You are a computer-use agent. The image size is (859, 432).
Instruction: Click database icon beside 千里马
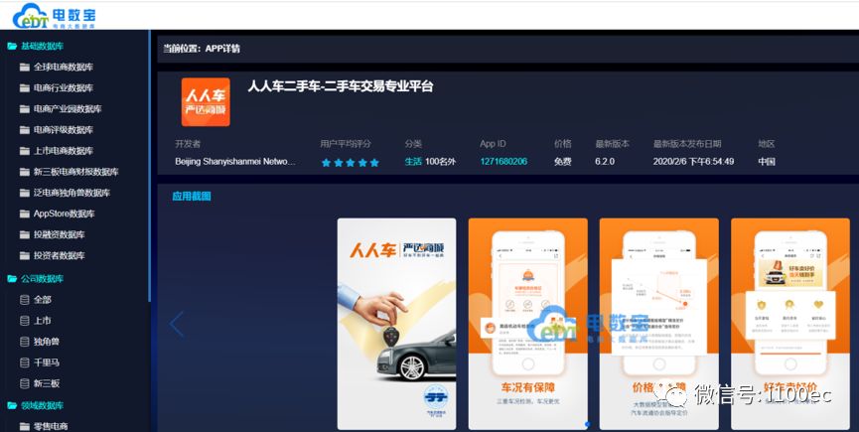coord(24,362)
